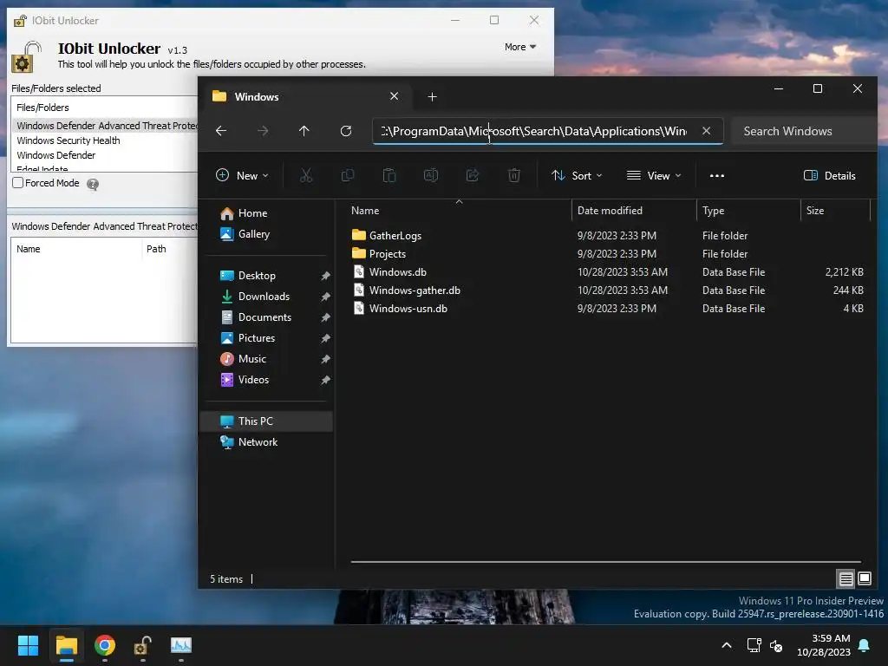Click the muted volume tray icon

pyautogui.click(x=776, y=645)
